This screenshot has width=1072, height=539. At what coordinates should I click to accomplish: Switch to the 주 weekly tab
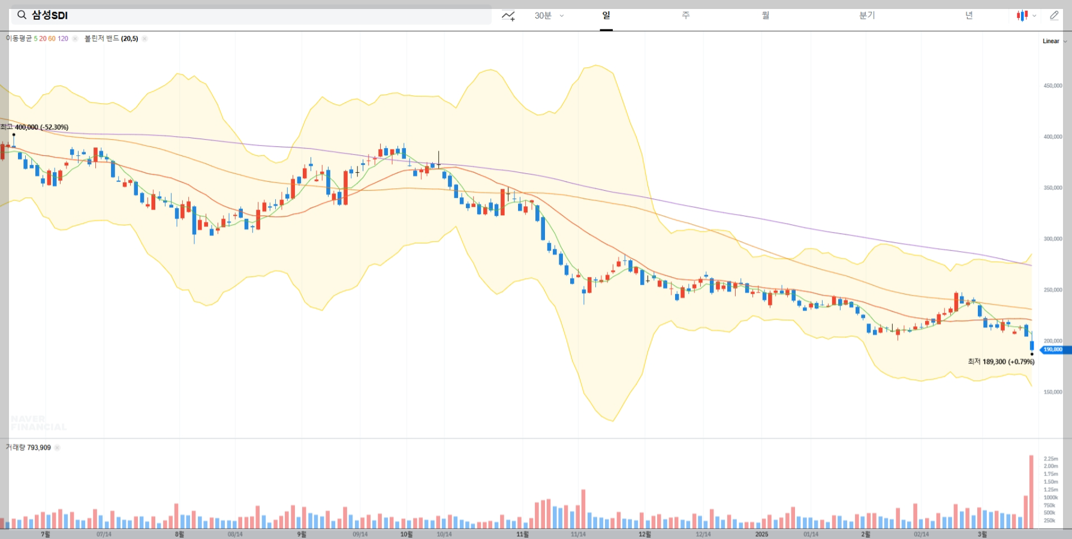(x=686, y=16)
